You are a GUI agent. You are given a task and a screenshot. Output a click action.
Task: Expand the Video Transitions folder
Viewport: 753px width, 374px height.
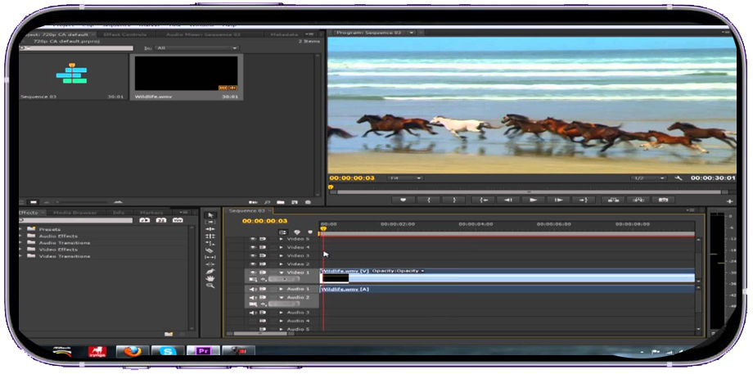click(x=20, y=256)
